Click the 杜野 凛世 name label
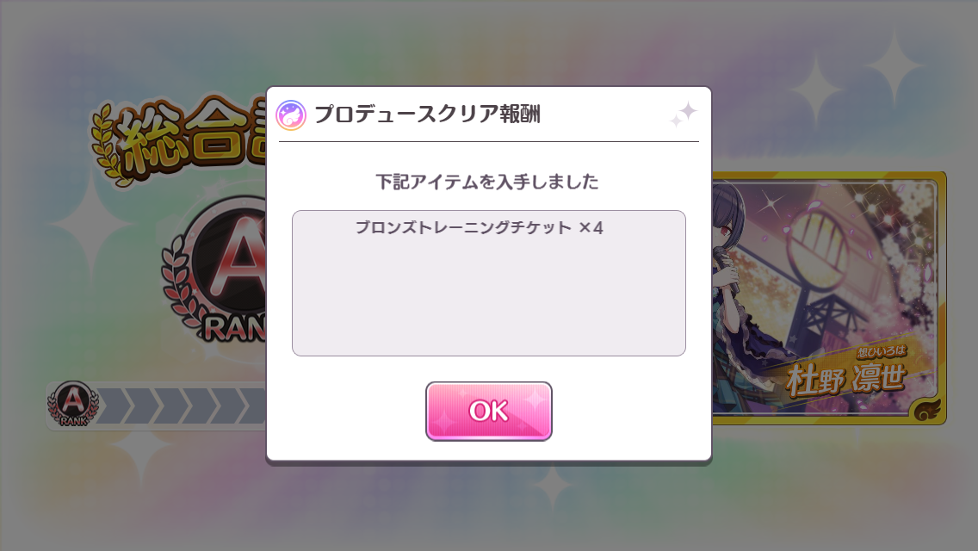The image size is (978, 551). pyautogui.click(x=845, y=380)
